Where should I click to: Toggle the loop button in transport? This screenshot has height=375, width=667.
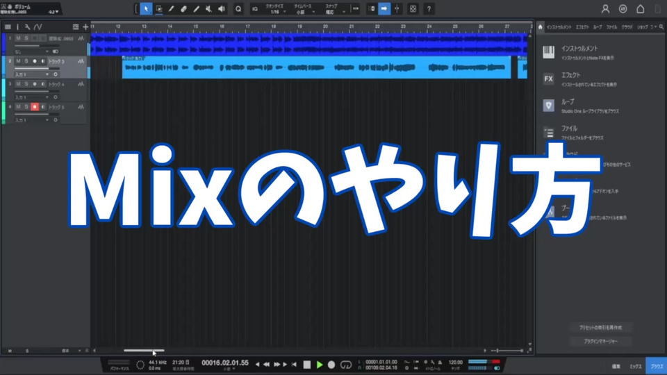[346, 365]
